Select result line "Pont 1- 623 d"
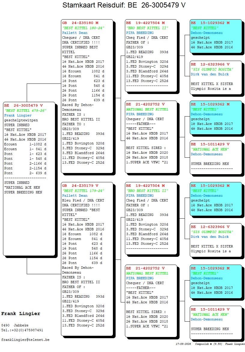 click(25, 154)
